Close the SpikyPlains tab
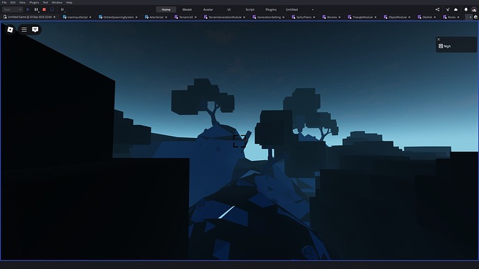 coord(314,17)
